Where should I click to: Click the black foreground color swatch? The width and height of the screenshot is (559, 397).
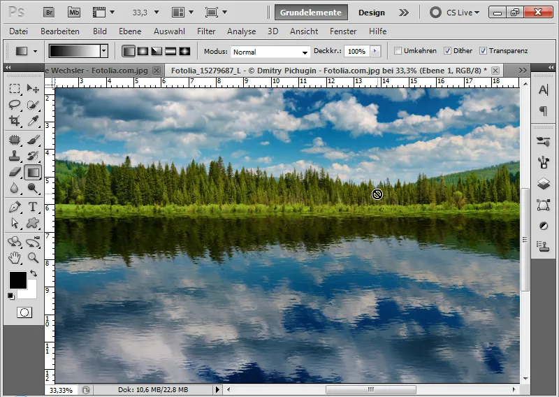click(x=18, y=280)
